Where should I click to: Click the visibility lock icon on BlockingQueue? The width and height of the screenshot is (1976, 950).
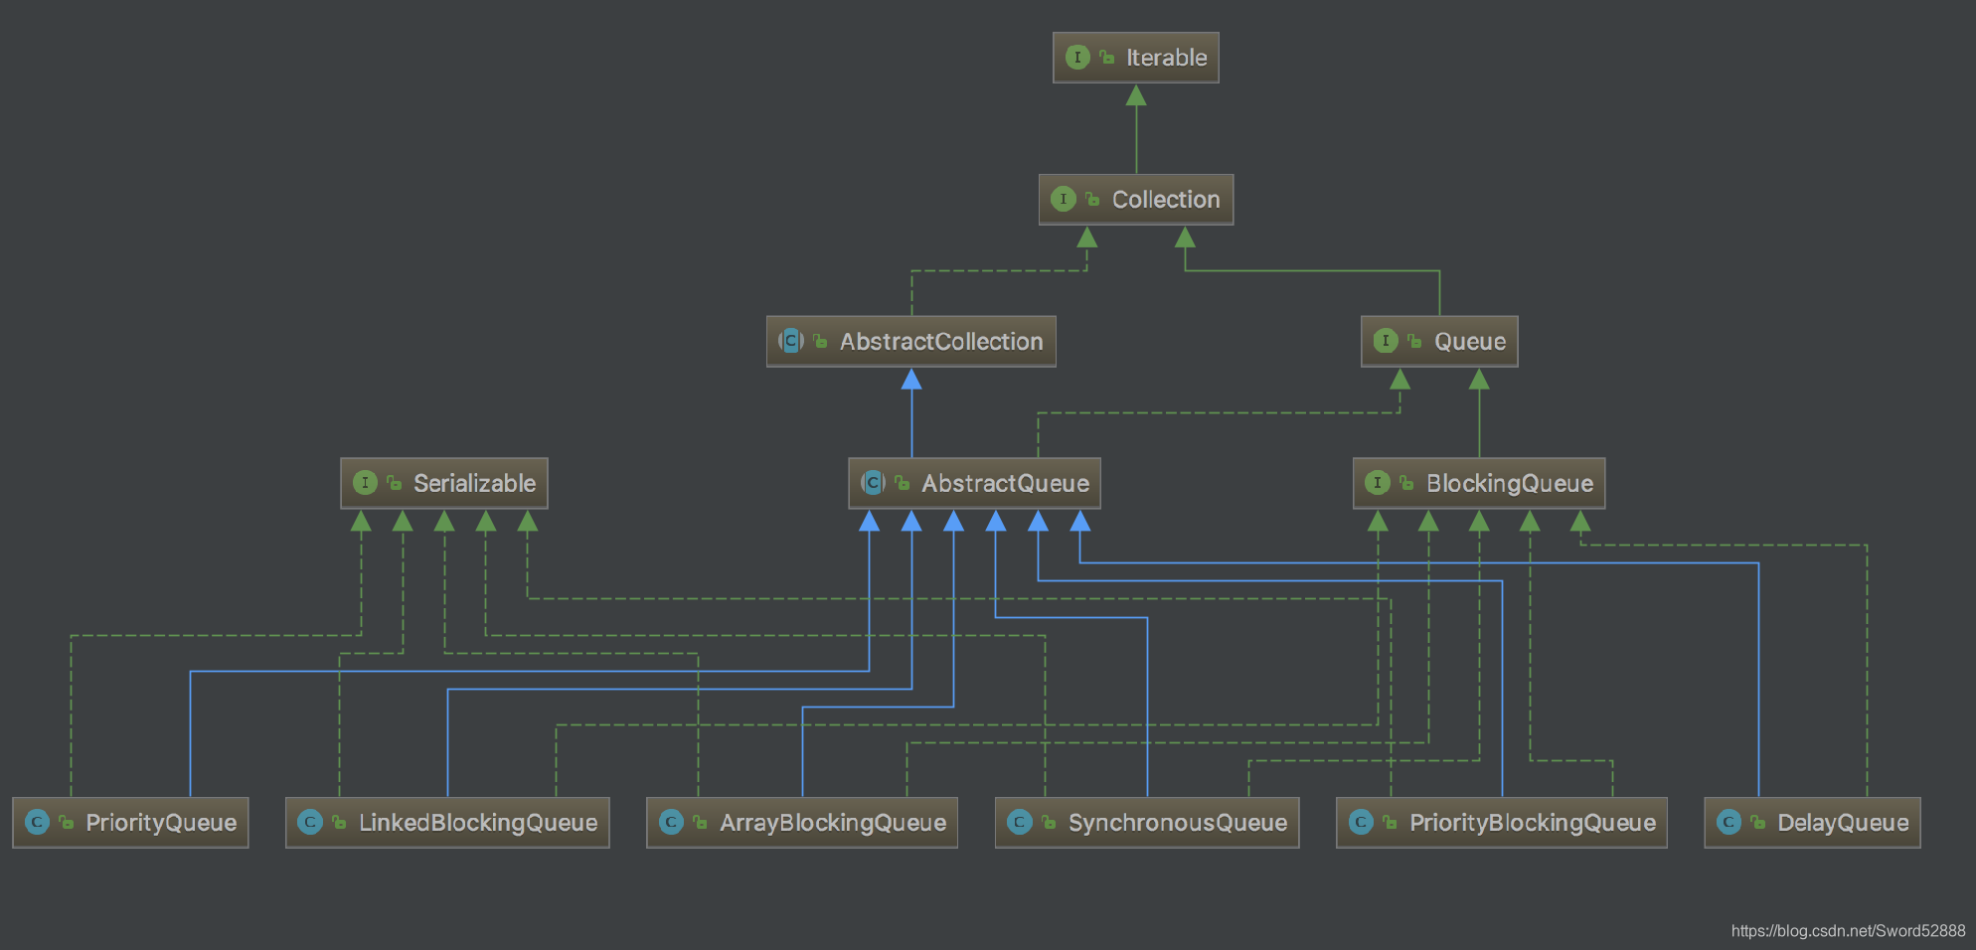[1406, 484]
